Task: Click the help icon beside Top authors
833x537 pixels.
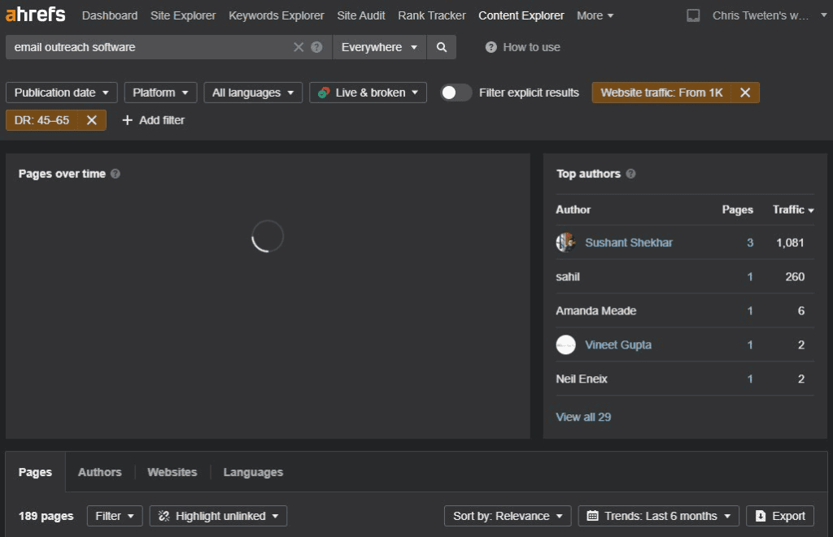Action: coord(630,174)
